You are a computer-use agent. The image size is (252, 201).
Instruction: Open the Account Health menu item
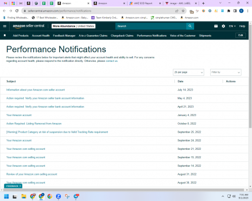tap(41, 36)
